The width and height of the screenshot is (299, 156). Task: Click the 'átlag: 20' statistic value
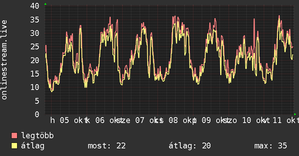(190, 146)
